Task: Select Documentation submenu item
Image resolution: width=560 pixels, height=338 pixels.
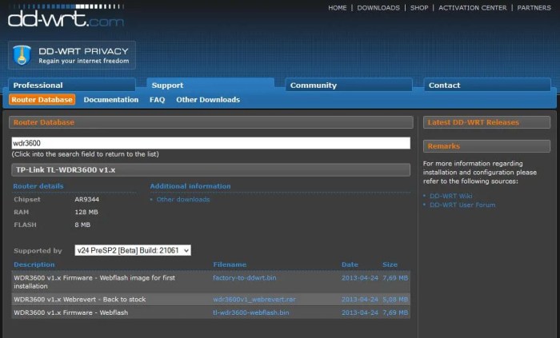Action: coord(111,99)
